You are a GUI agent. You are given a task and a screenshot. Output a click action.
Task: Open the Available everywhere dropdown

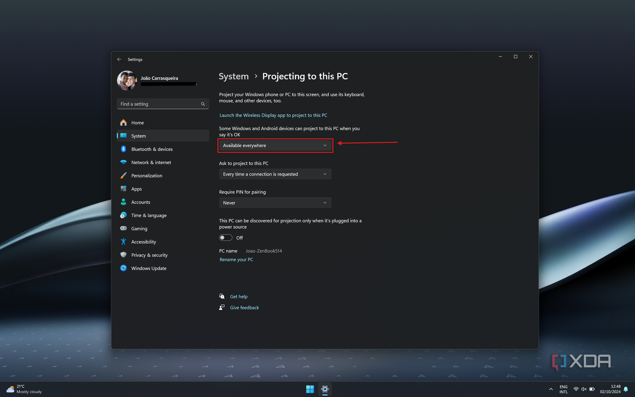[x=275, y=146]
